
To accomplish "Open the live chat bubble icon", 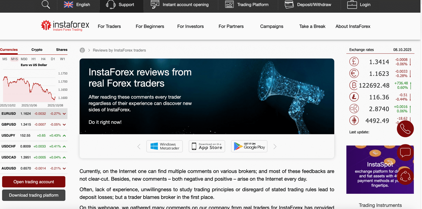I will (405, 152).
